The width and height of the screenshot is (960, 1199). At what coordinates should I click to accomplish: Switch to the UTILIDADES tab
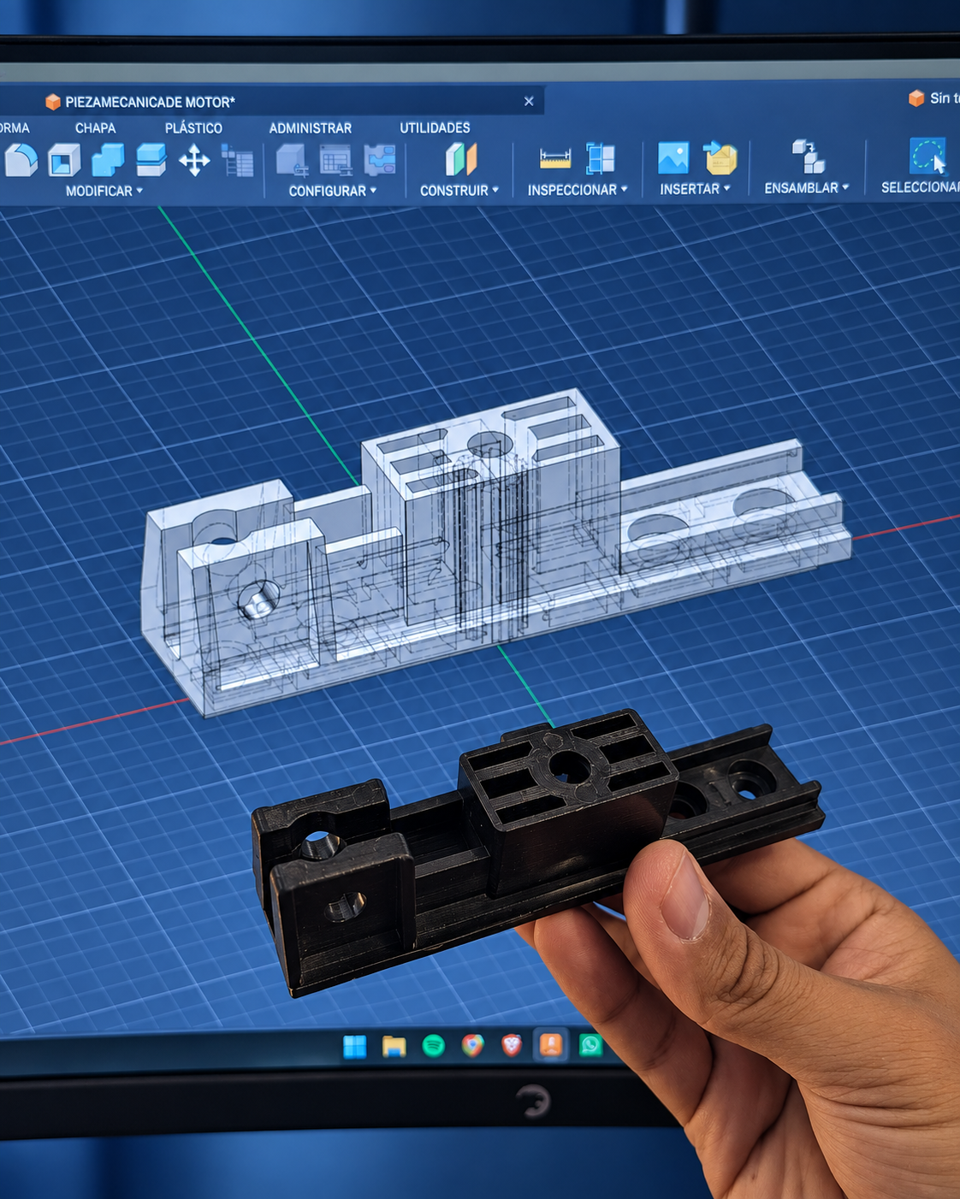tap(435, 127)
